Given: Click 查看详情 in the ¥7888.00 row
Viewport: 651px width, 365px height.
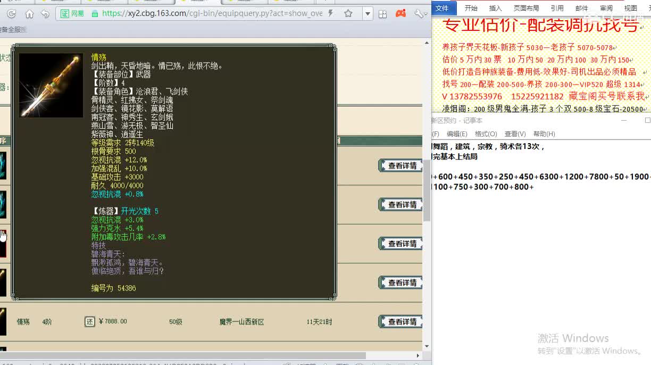Looking at the screenshot, I should pyautogui.click(x=400, y=321).
